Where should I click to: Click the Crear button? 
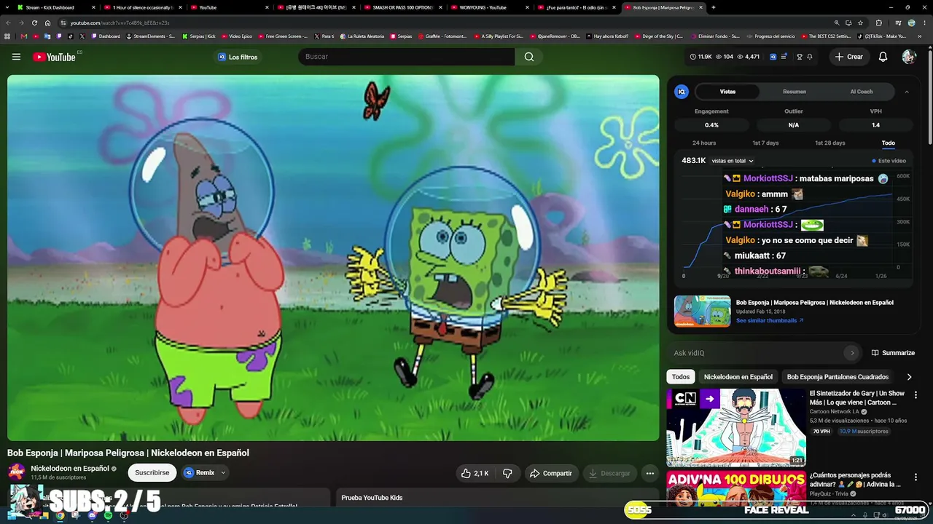coord(849,57)
